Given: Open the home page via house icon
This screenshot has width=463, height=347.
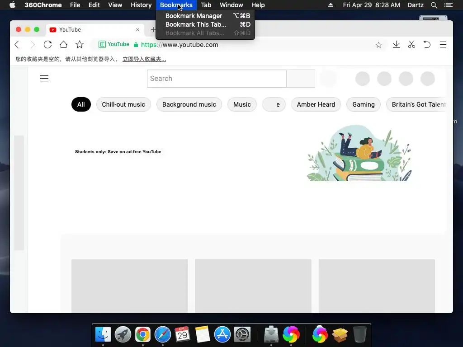Looking at the screenshot, I should [x=63, y=45].
